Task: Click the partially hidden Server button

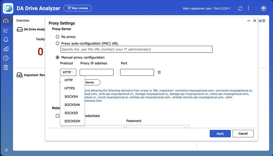Action: point(92,82)
